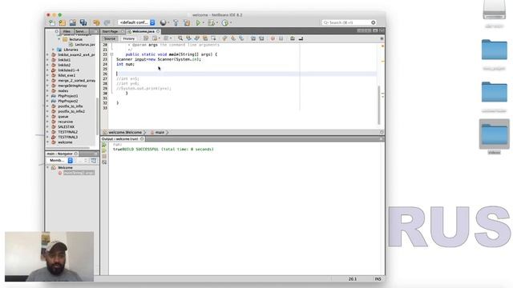Viewport: 513px width, 288px height.
Task: Select the videos folder on desktop
Action: 495,137
